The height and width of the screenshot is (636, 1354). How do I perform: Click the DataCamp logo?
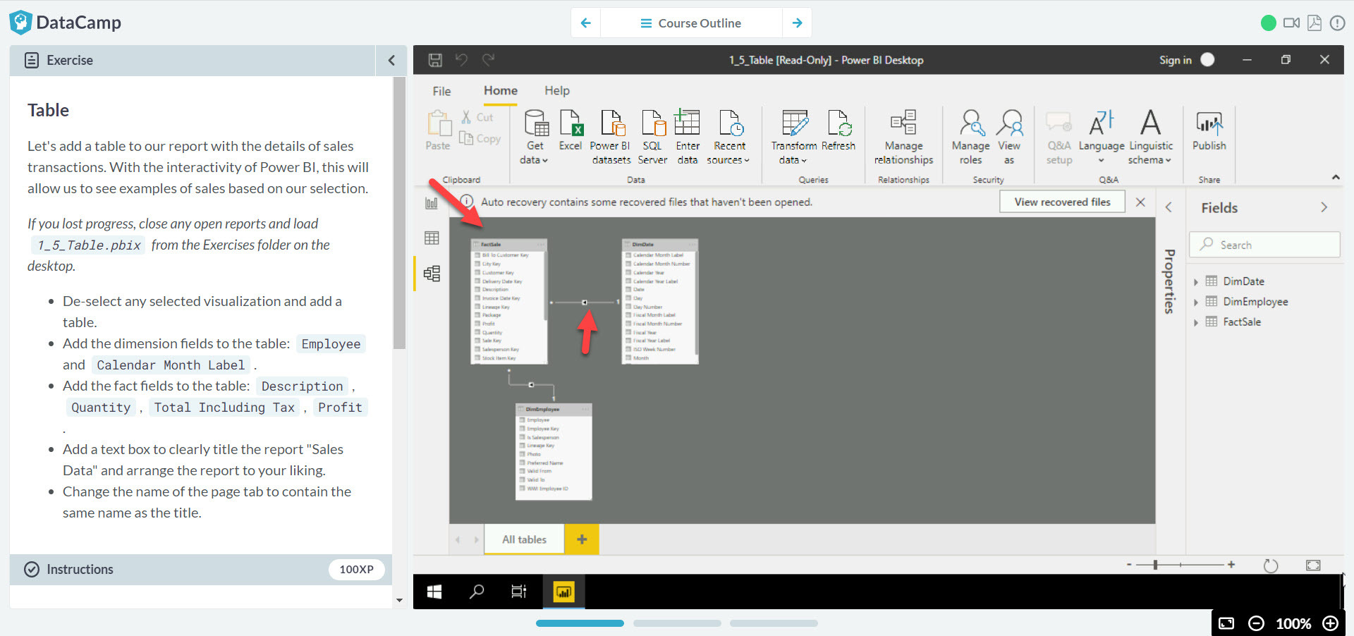coord(65,23)
